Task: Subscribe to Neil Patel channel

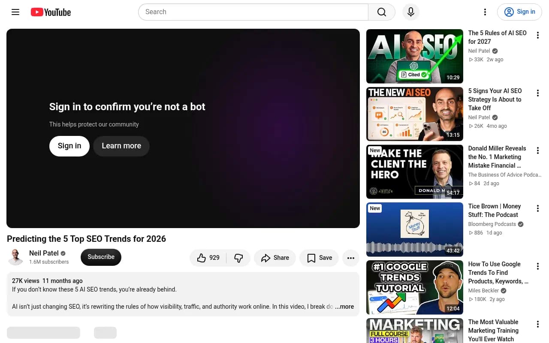Action: tap(101, 257)
